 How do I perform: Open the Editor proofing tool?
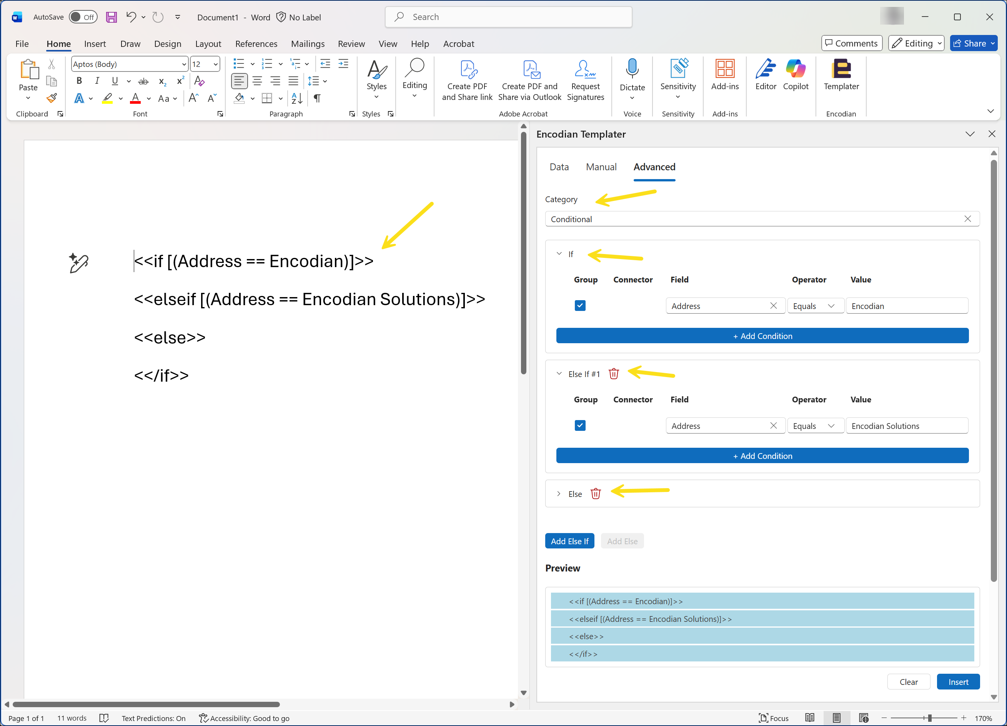[766, 75]
